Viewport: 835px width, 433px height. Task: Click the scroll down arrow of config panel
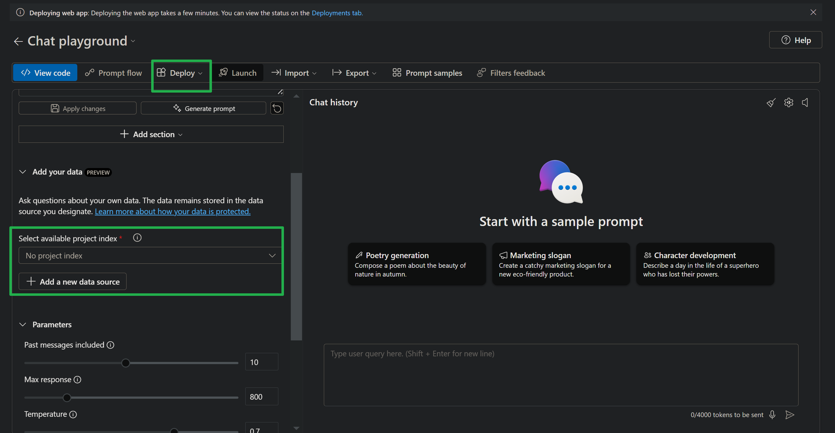296,428
